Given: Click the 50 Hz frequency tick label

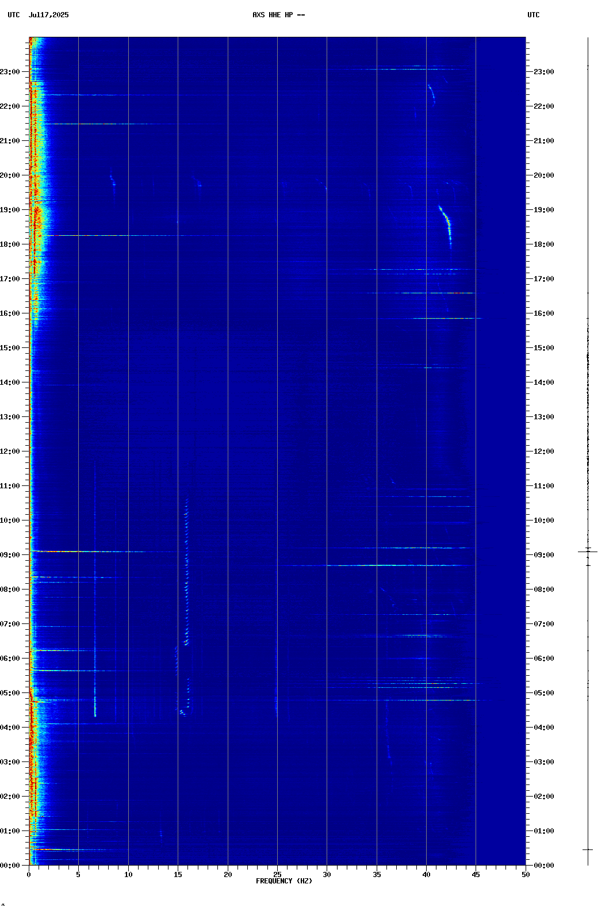Looking at the screenshot, I should (526, 875).
